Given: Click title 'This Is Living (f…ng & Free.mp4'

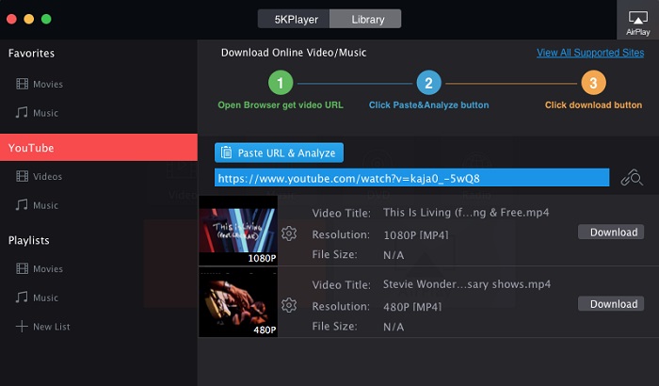Looking at the screenshot, I should click(466, 213).
